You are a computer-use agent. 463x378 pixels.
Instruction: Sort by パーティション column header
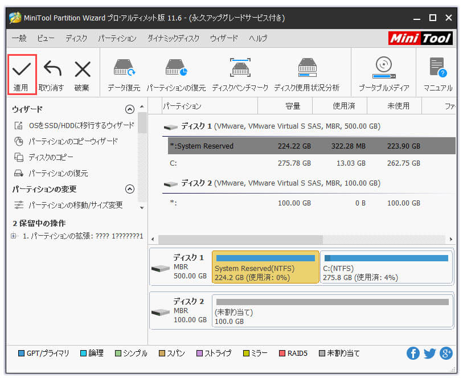(x=210, y=106)
